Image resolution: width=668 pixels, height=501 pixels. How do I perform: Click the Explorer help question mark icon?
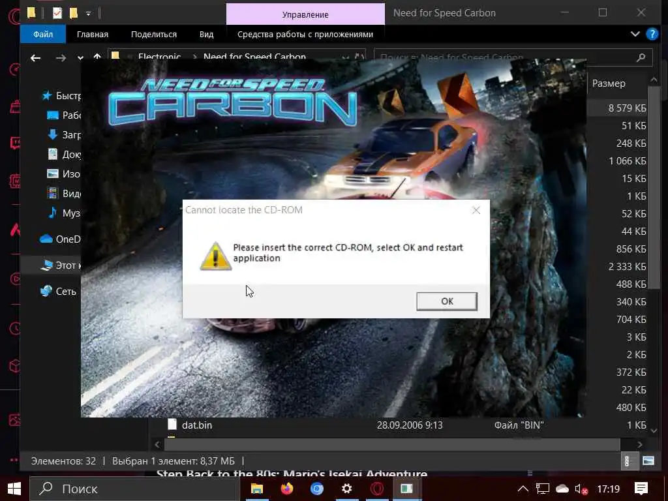[652, 34]
